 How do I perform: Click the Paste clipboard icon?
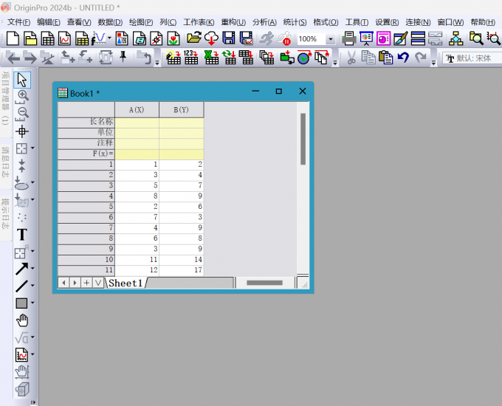pos(386,58)
